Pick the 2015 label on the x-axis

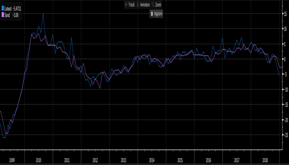(180, 158)
